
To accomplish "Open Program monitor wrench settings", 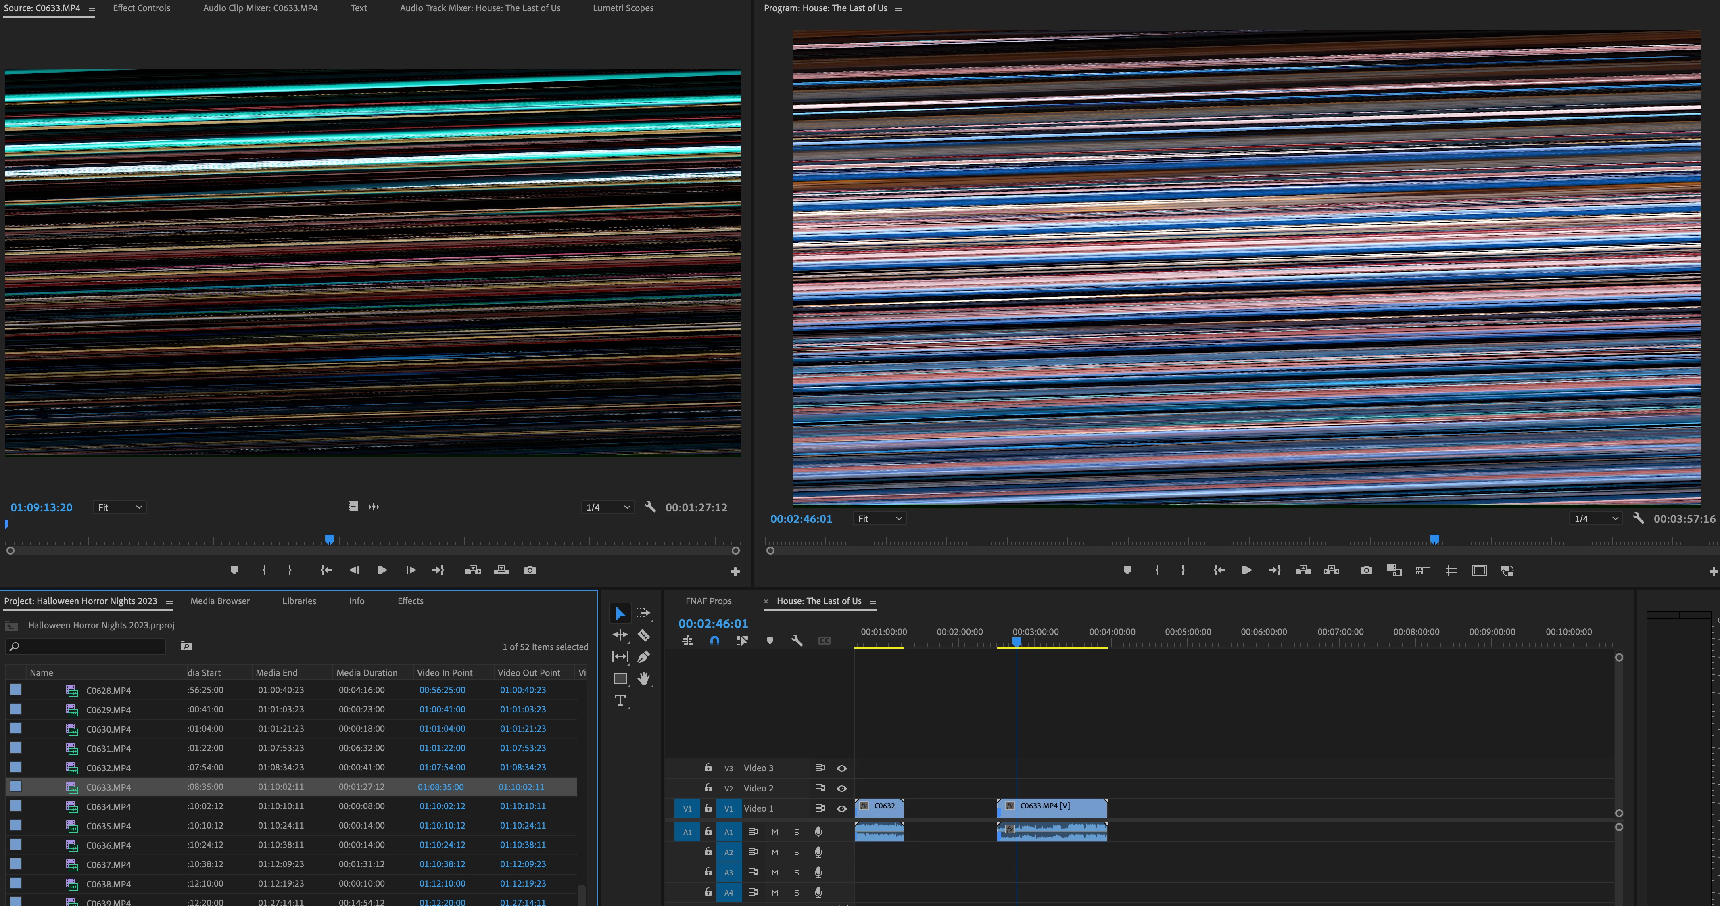I will coord(1638,518).
